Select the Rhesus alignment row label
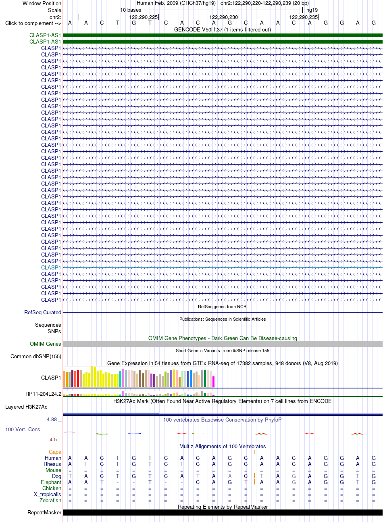Image resolution: width=383 pixels, height=522 pixels. click(52, 464)
